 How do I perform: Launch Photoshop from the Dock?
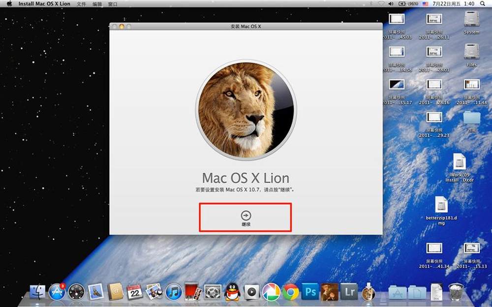[310, 292]
